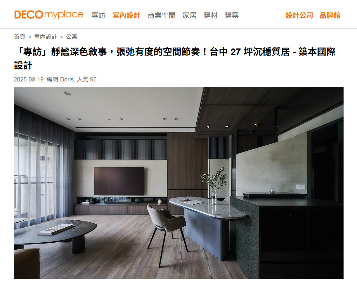
Task: Select the 室內設計 navigation tab
Action: [127, 15]
